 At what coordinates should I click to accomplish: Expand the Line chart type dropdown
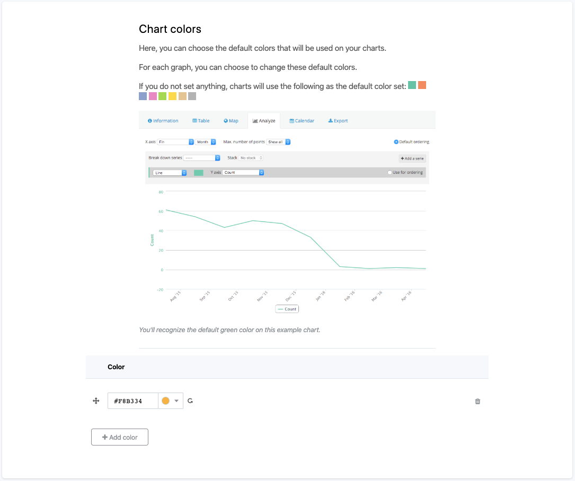(x=170, y=173)
